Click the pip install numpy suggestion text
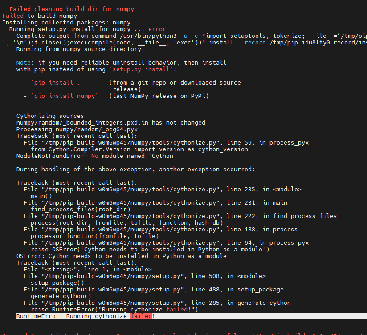Screen dimensions: 367x335 pos(65,96)
